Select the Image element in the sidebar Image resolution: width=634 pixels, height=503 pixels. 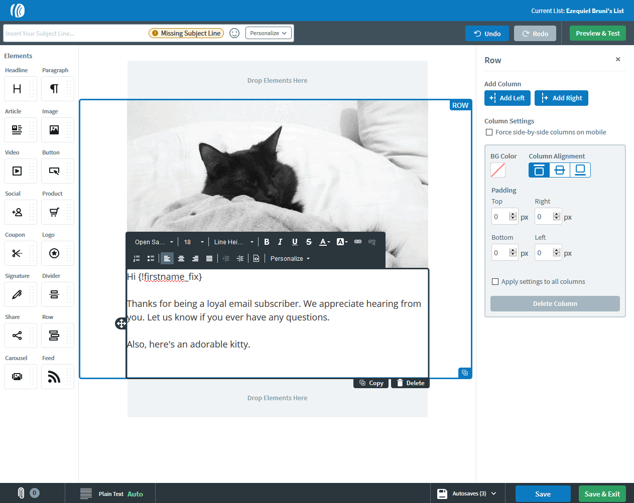(x=57, y=129)
